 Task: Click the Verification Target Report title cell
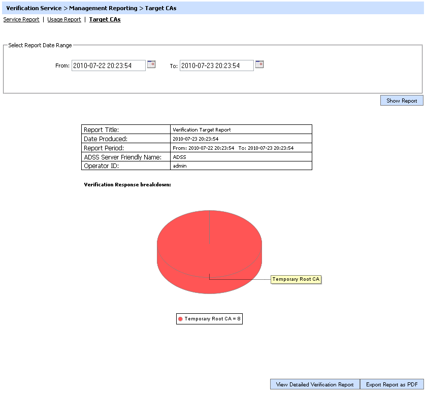[202, 130]
